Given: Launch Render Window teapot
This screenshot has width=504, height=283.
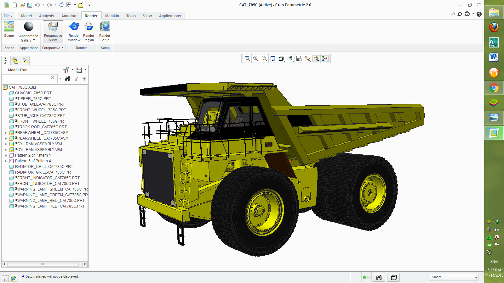Looking at the screenshot, I should (x=74, y=31).
